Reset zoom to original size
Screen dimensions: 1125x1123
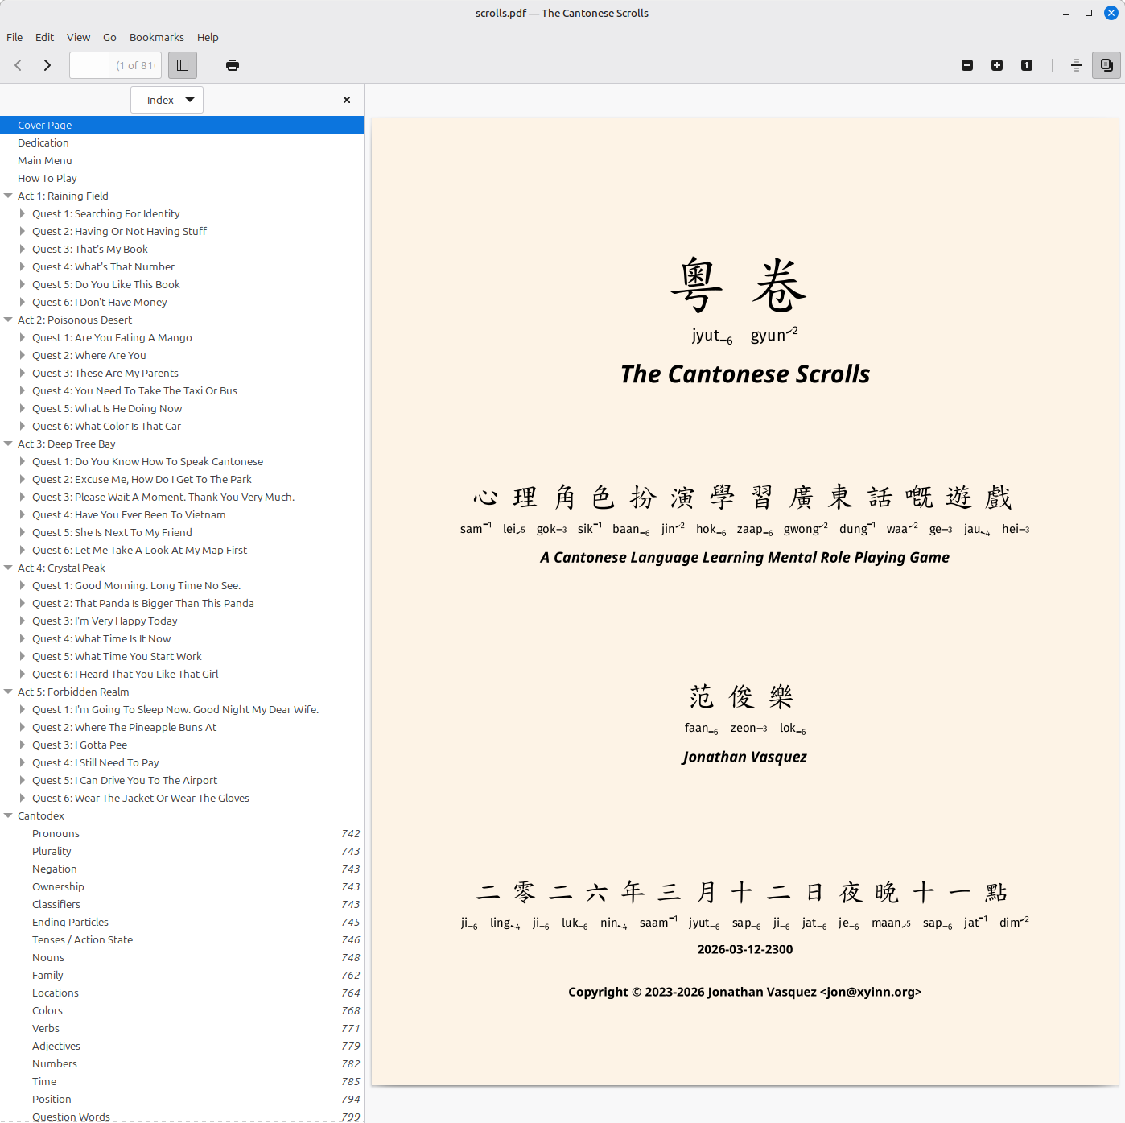coord(1027,65)
